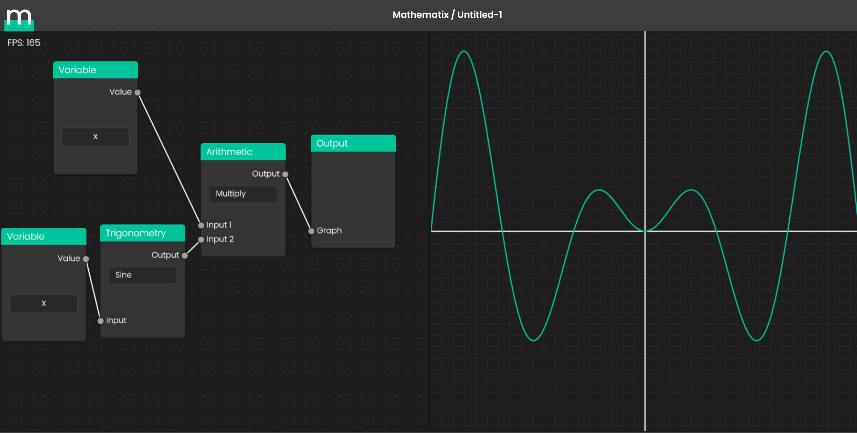
Task: Click the lower Variable node's Value socket
Action: tap(86, 259)
